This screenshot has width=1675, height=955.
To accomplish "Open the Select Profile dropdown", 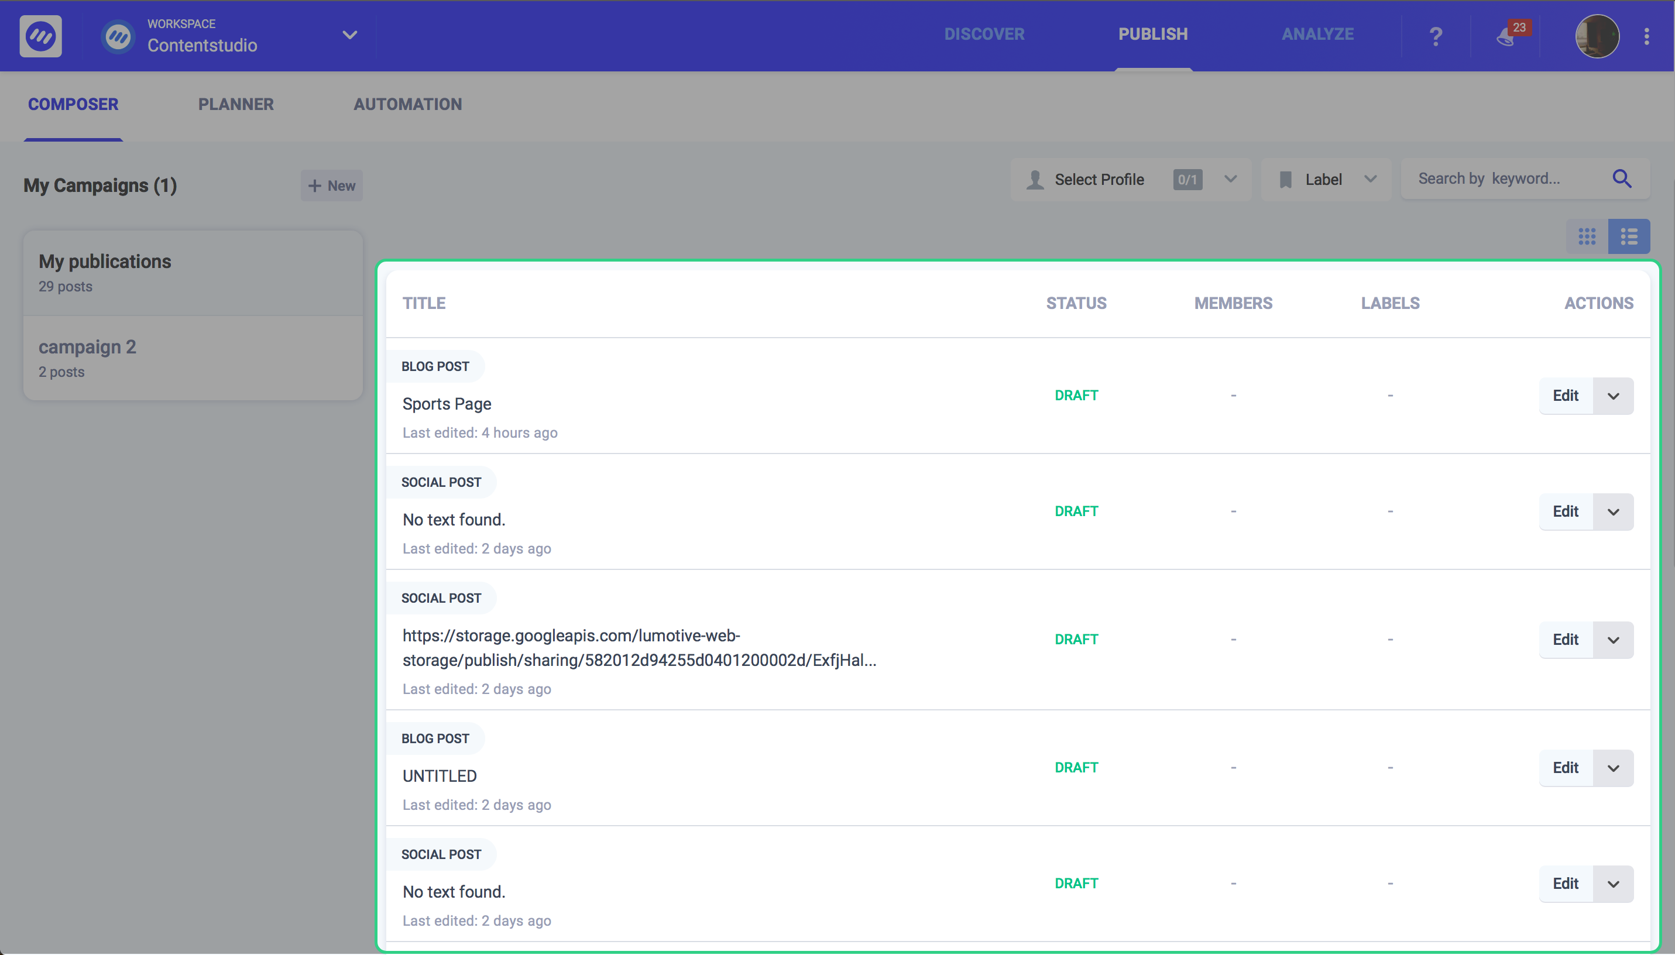I will click(1131, 179).
